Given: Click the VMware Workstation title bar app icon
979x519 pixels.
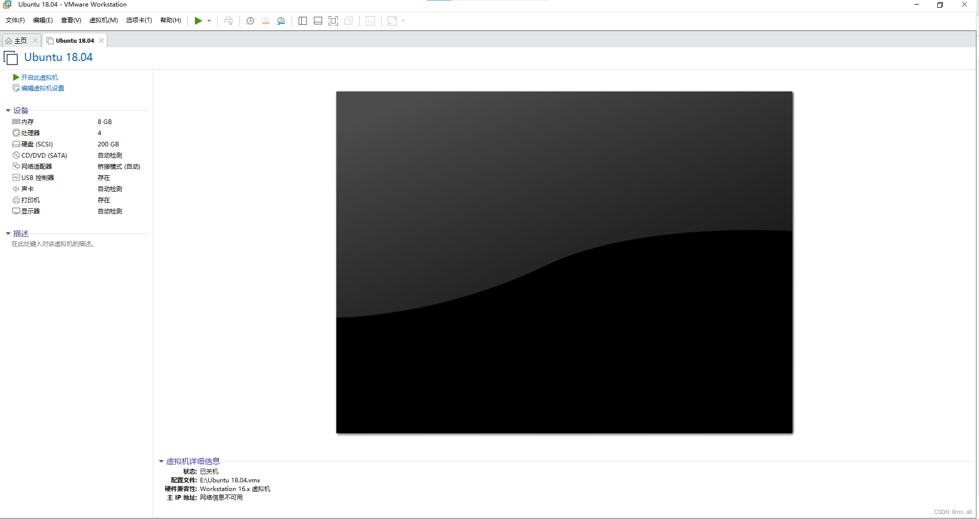Looking at the screenshot, I should pos(7,5).
